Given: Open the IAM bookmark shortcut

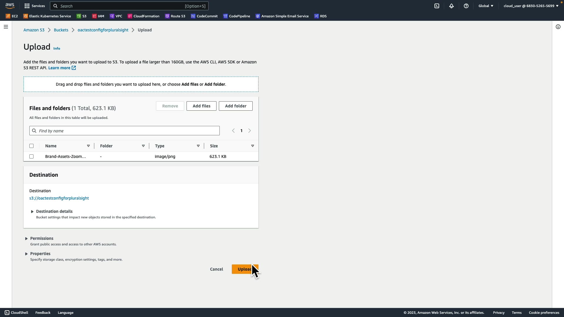Looking at the screenshot, I should [98, 16].
